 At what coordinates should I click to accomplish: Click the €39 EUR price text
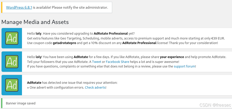click(218, 38)
